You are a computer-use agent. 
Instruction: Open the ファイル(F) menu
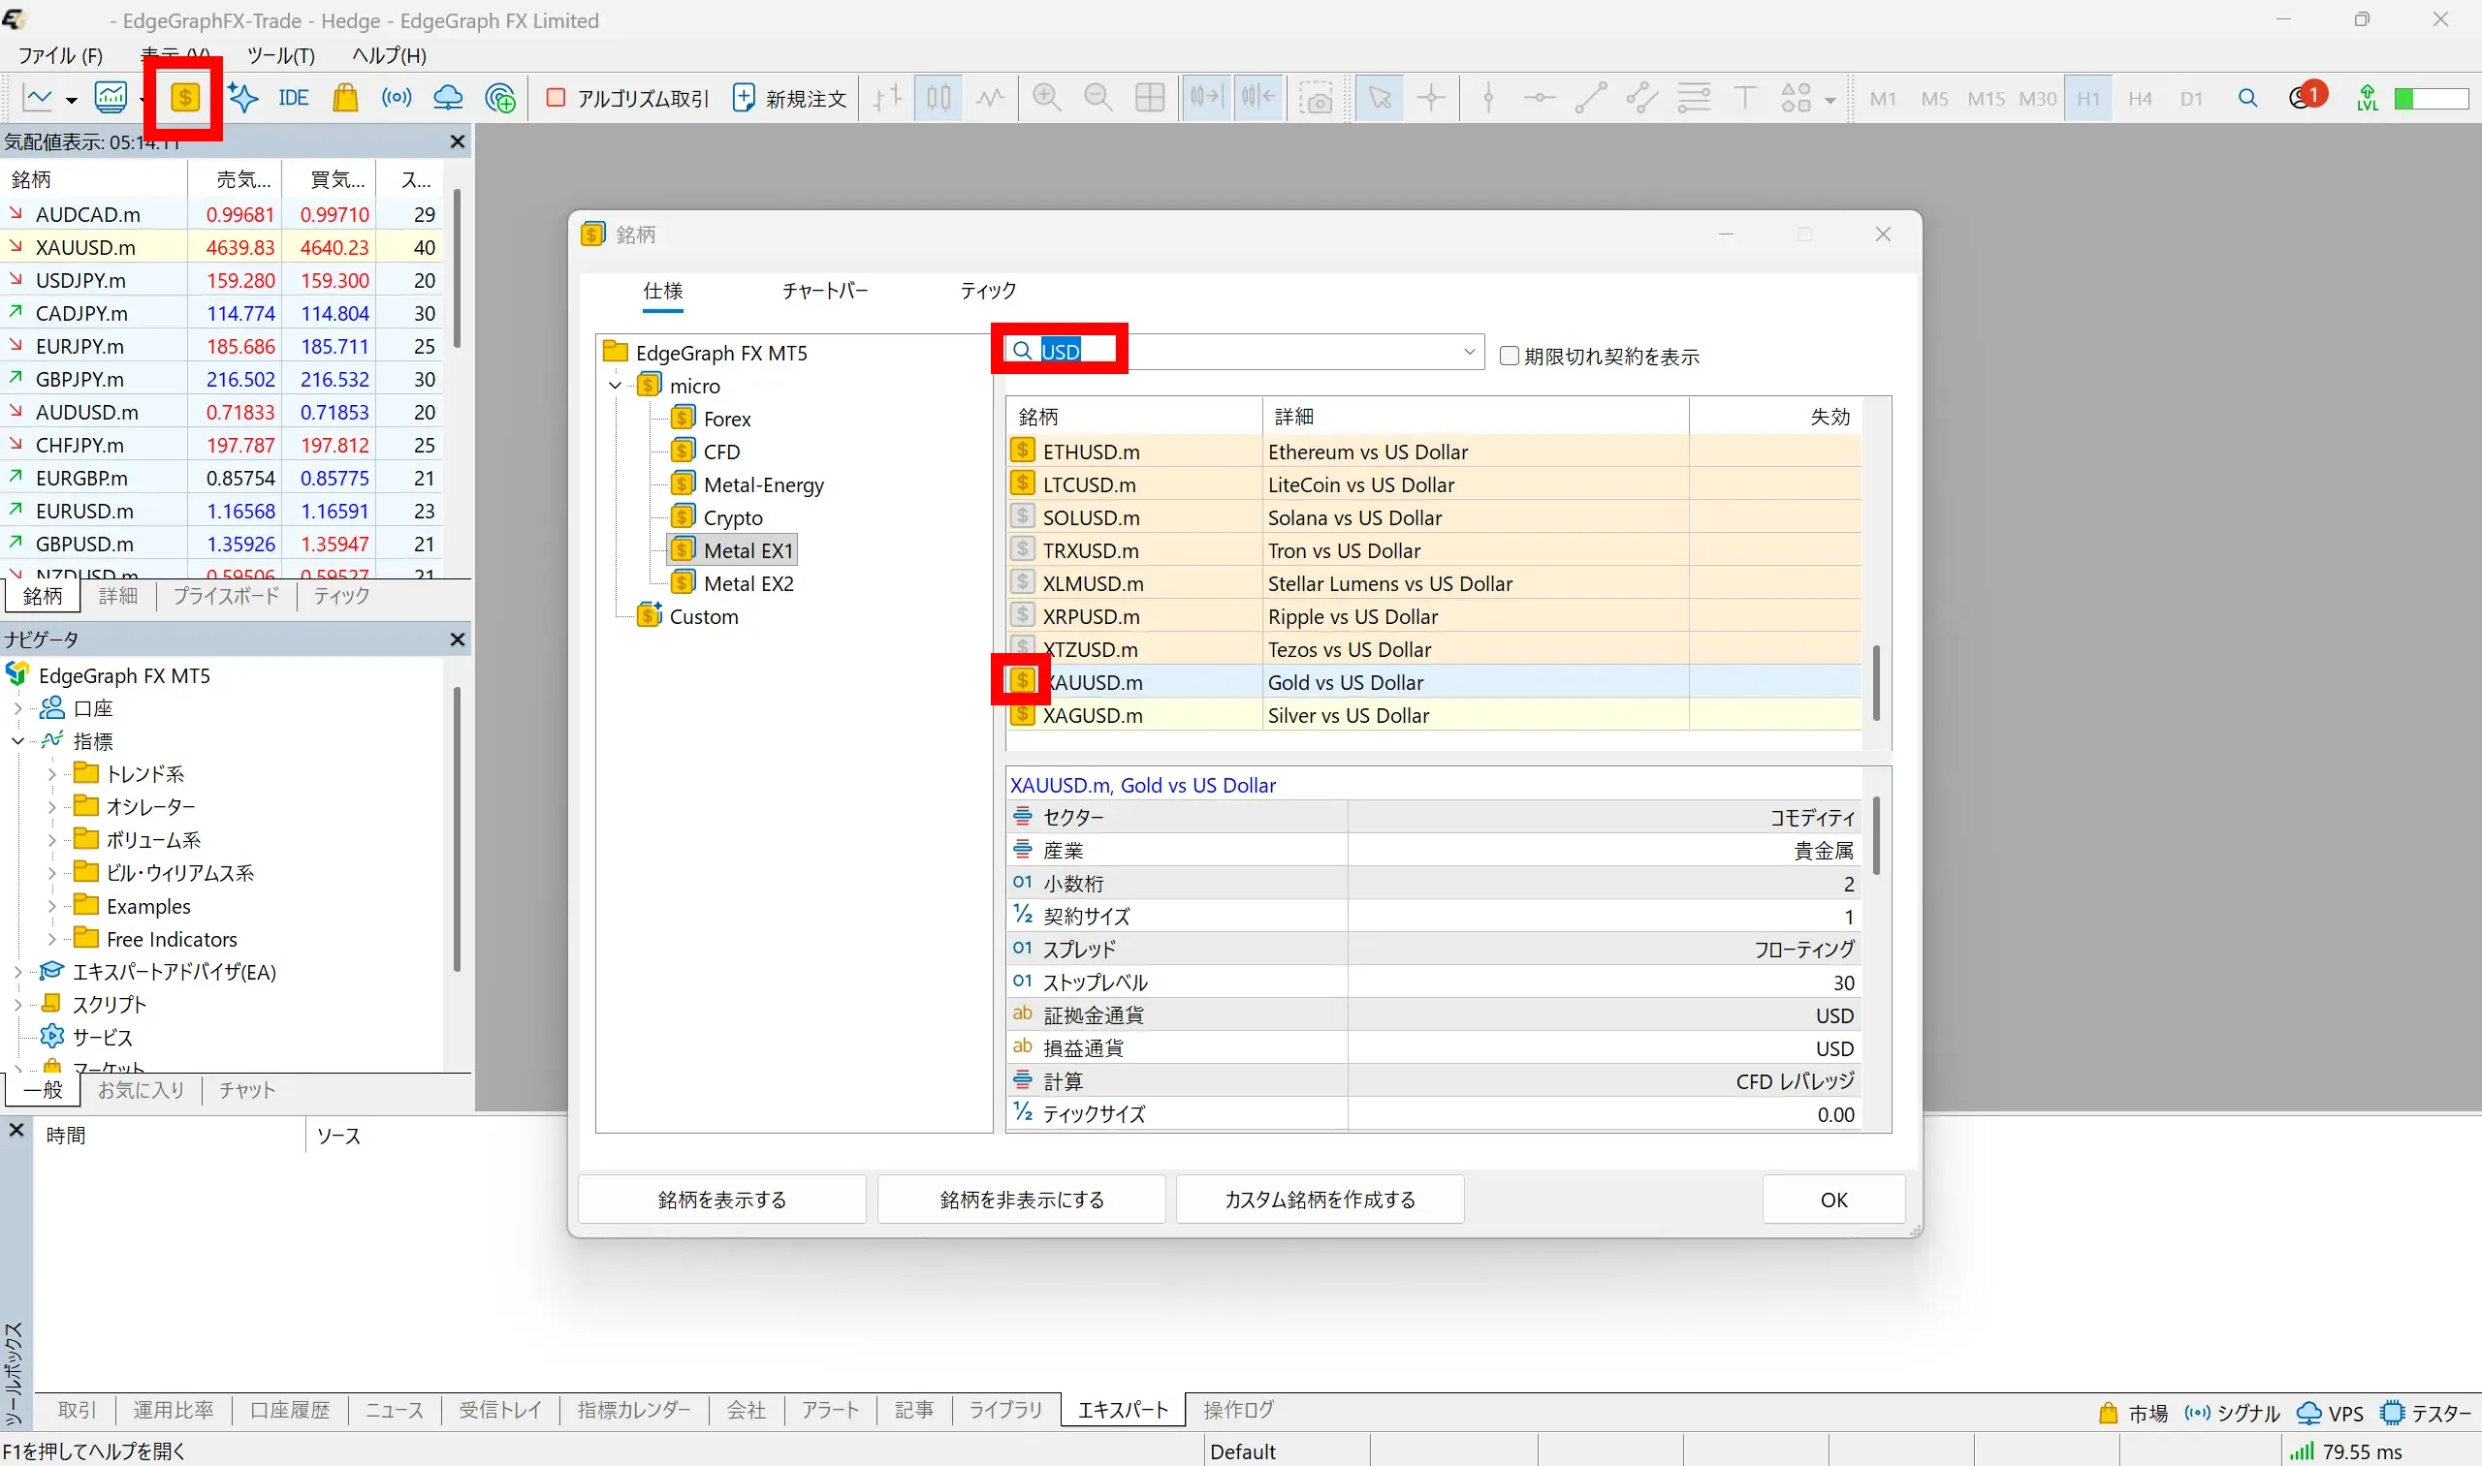coord(60,55)
